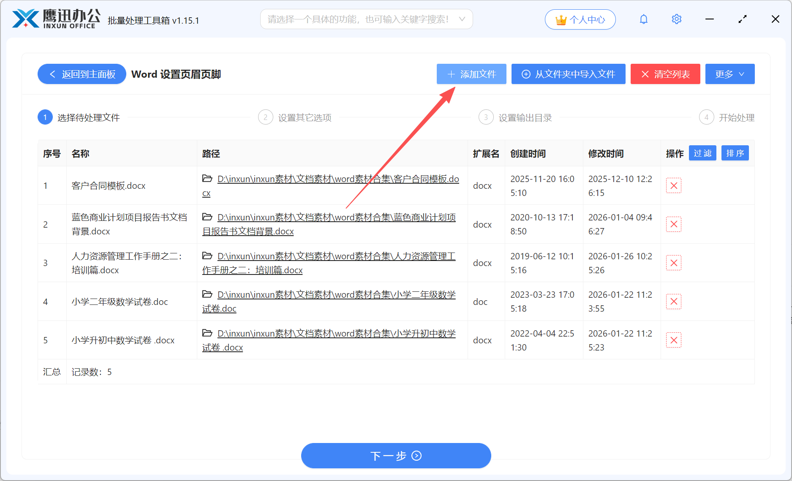Click 过滤 button in table header
The image size is (792, 481).
pos(702,153)
